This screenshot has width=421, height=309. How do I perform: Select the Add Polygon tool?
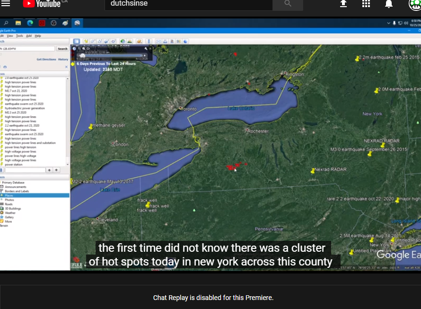[93, 41]
